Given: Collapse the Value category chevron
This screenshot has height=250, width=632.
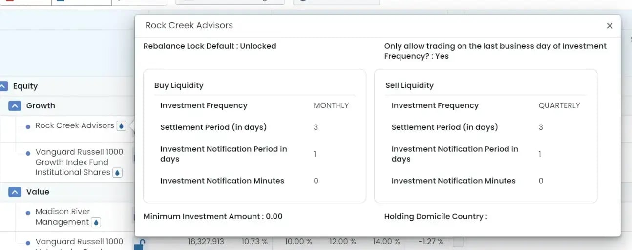Looking at the screenshot, I should pos(15,192).
